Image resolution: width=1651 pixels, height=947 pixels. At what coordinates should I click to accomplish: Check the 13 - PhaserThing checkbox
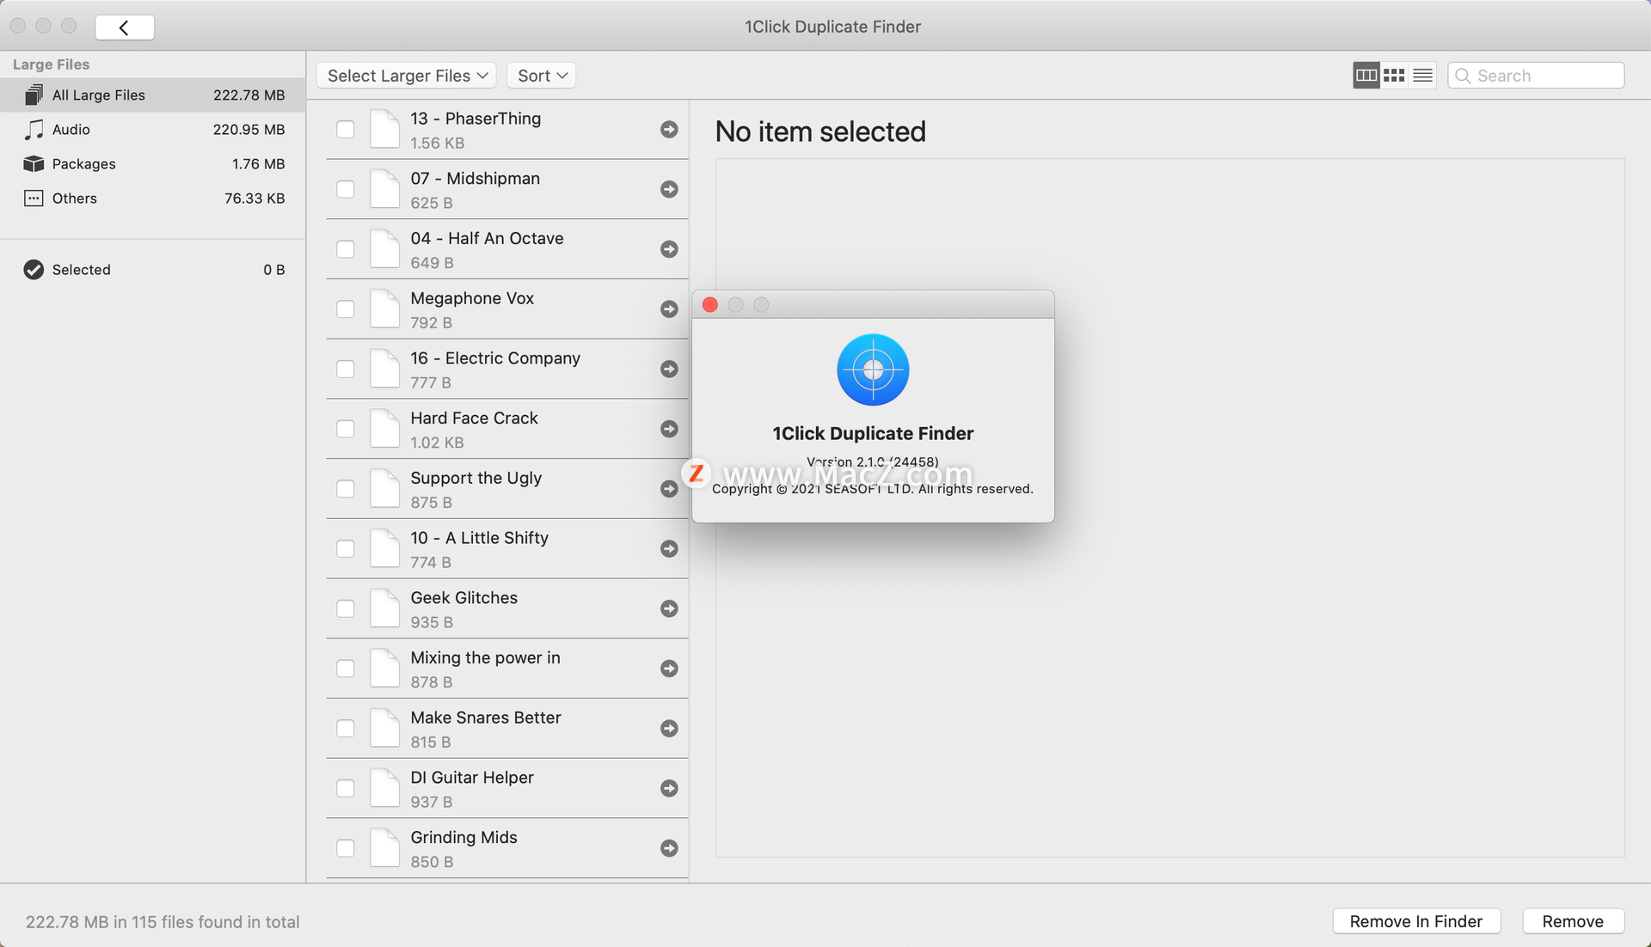[x=346, y=129]
